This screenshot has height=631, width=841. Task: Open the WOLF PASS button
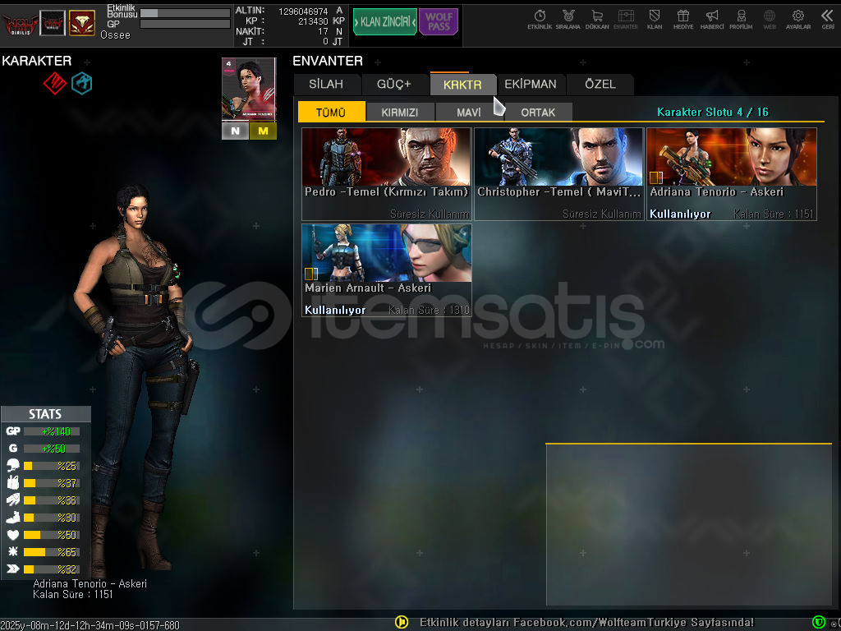click(439, 22)
